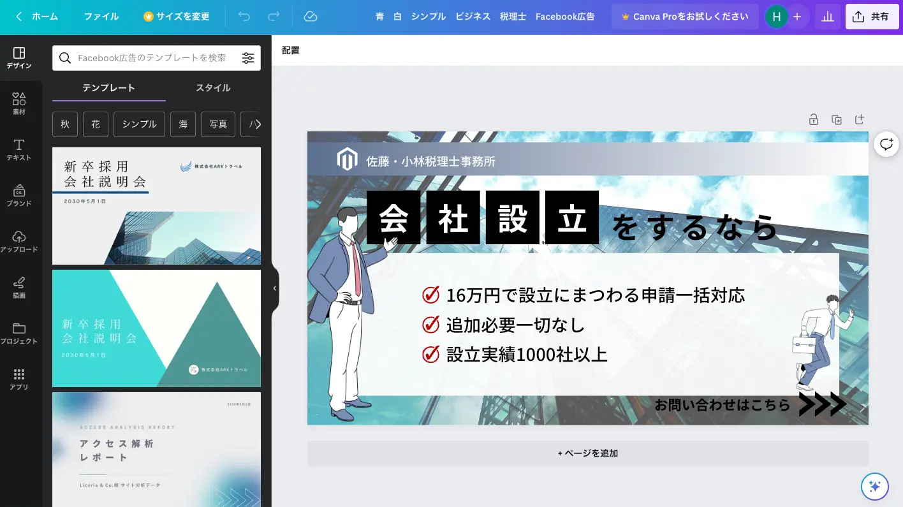Viewport: 903px width, 507px height.
Task: Open the comment bubble icon
Action: tap(886, 144)
